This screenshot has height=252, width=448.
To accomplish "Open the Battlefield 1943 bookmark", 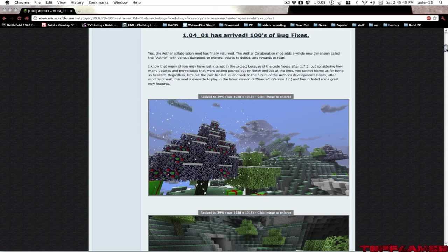I will 19,25.
